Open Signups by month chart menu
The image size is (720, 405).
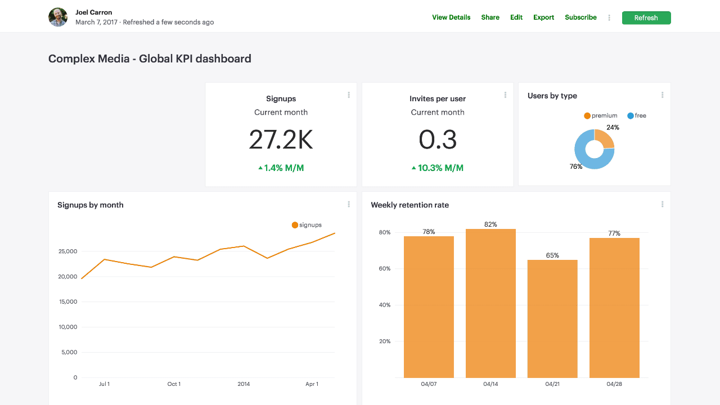click(x=349, y=204)
